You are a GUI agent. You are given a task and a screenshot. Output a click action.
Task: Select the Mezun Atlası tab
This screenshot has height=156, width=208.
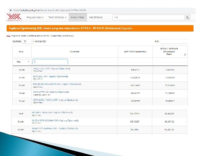click(78, 17)
